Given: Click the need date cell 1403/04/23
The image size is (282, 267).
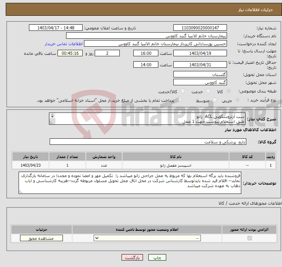Looking at the screenshot, I should 30,165.
